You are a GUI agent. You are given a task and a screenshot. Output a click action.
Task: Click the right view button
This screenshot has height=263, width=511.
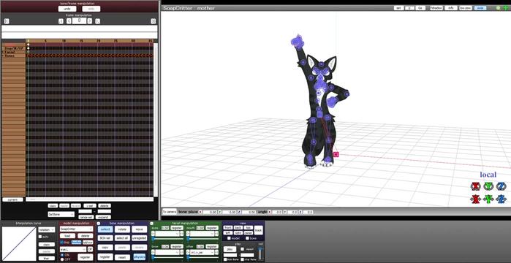[238, 233]
